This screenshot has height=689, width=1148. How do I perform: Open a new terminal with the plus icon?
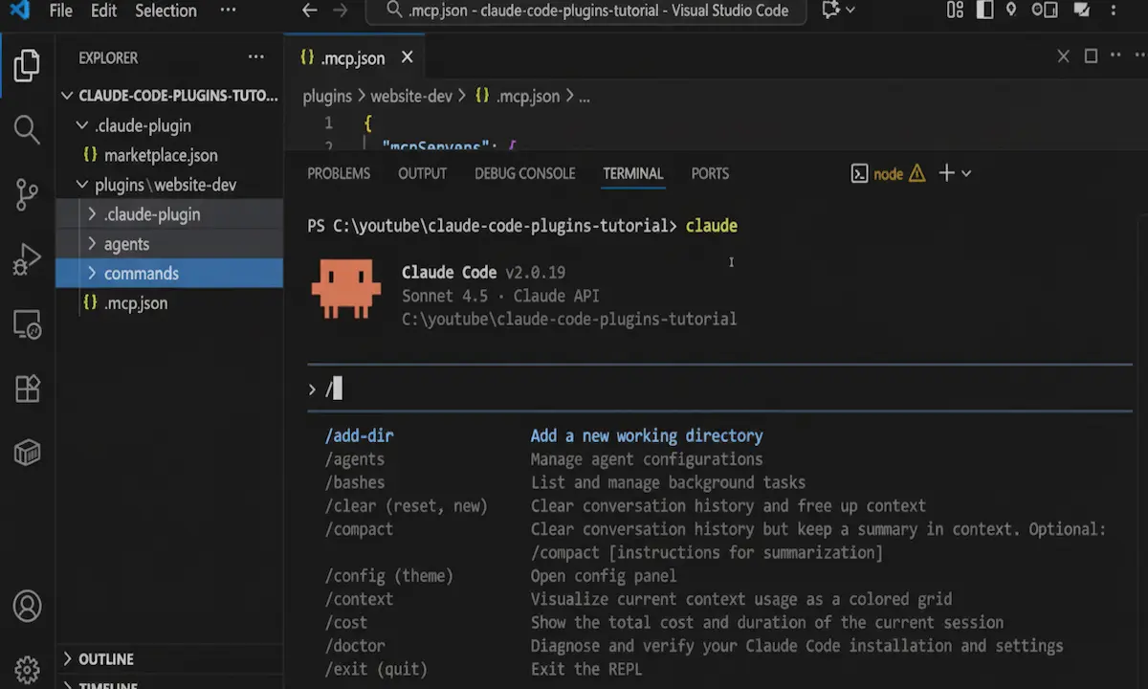(943, 173)
